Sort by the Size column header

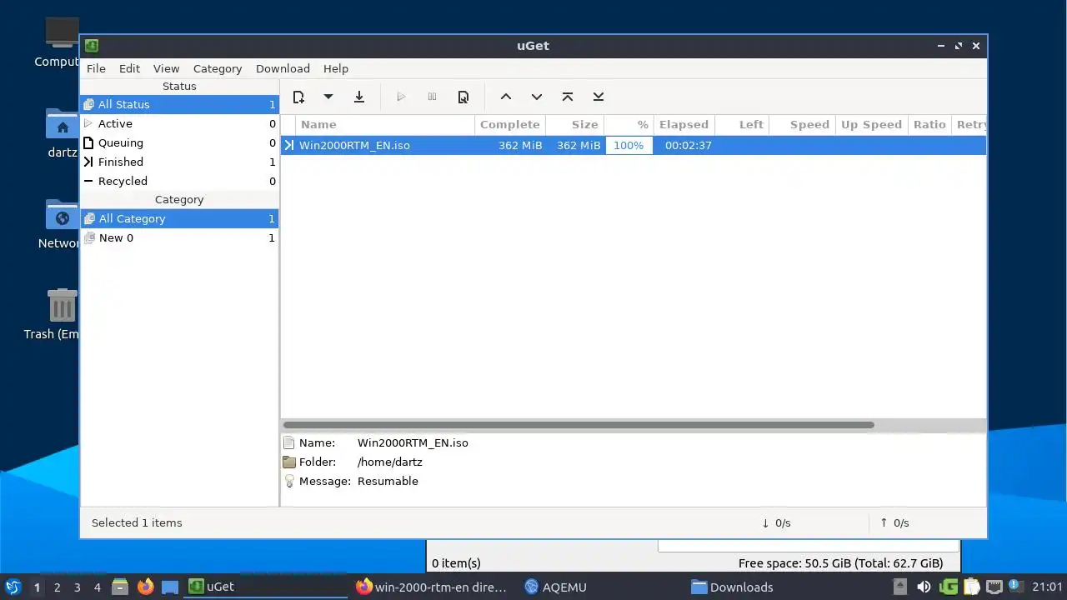pos(574,124)
